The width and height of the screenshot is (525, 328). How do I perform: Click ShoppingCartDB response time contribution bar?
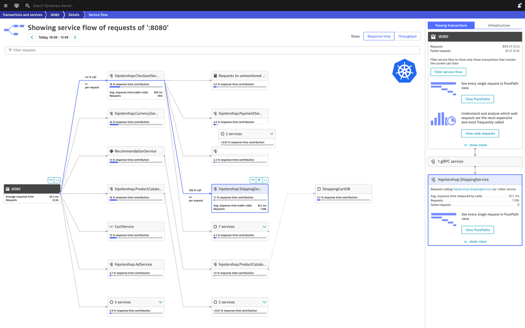pyautogui.click(x=344, y=200)
